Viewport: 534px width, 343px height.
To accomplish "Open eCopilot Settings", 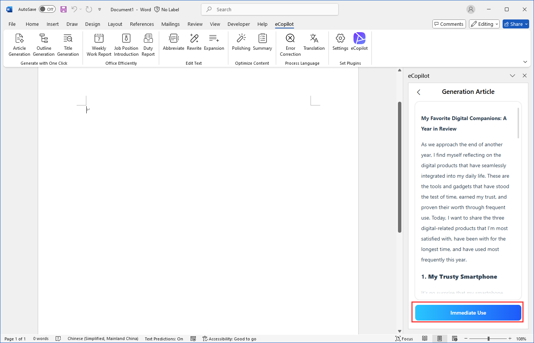I will coord(340,42).
